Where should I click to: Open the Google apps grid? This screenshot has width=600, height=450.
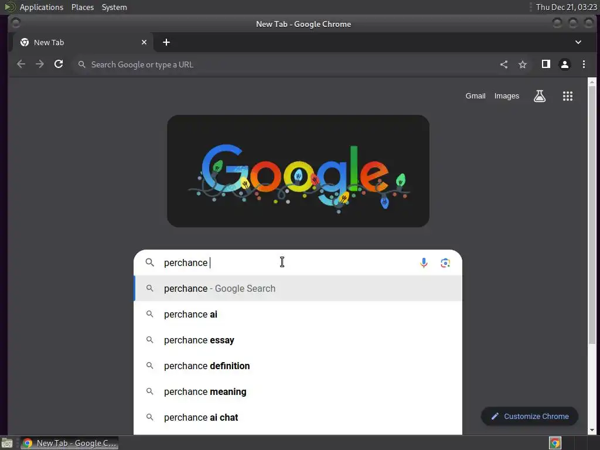(x=567, y=96)
